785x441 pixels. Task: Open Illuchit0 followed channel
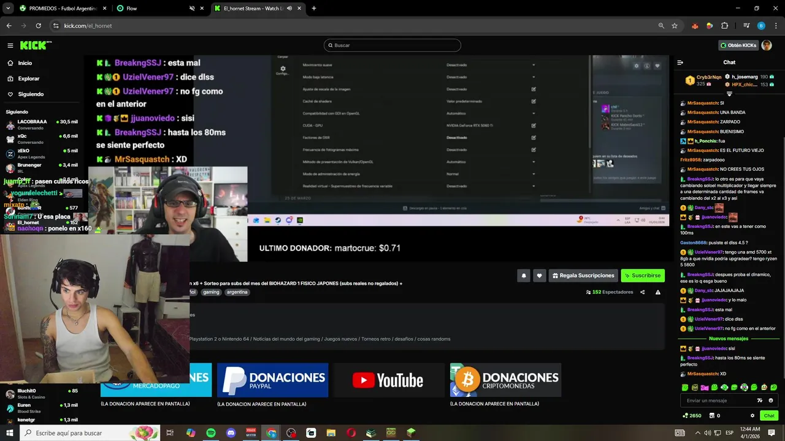pos(42,393)
